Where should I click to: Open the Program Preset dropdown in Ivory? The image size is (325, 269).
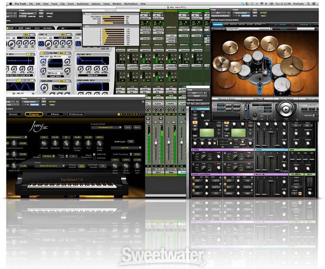pos(106,127)
